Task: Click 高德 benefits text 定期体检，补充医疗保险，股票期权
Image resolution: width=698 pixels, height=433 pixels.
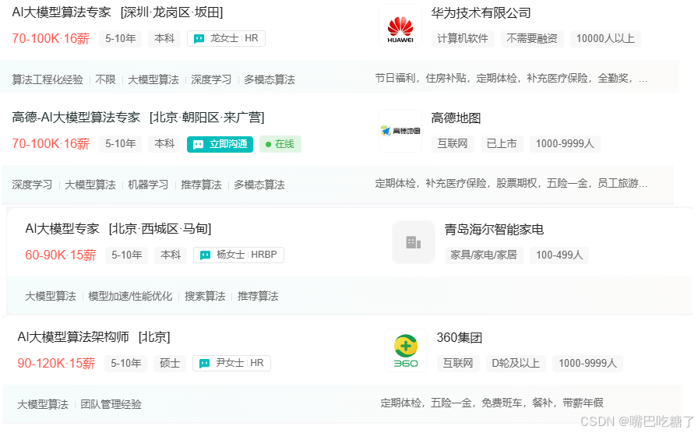Action: 457,183
